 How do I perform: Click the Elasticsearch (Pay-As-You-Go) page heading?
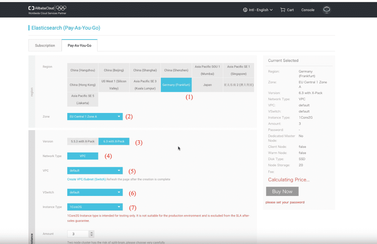tap(66, 28)
